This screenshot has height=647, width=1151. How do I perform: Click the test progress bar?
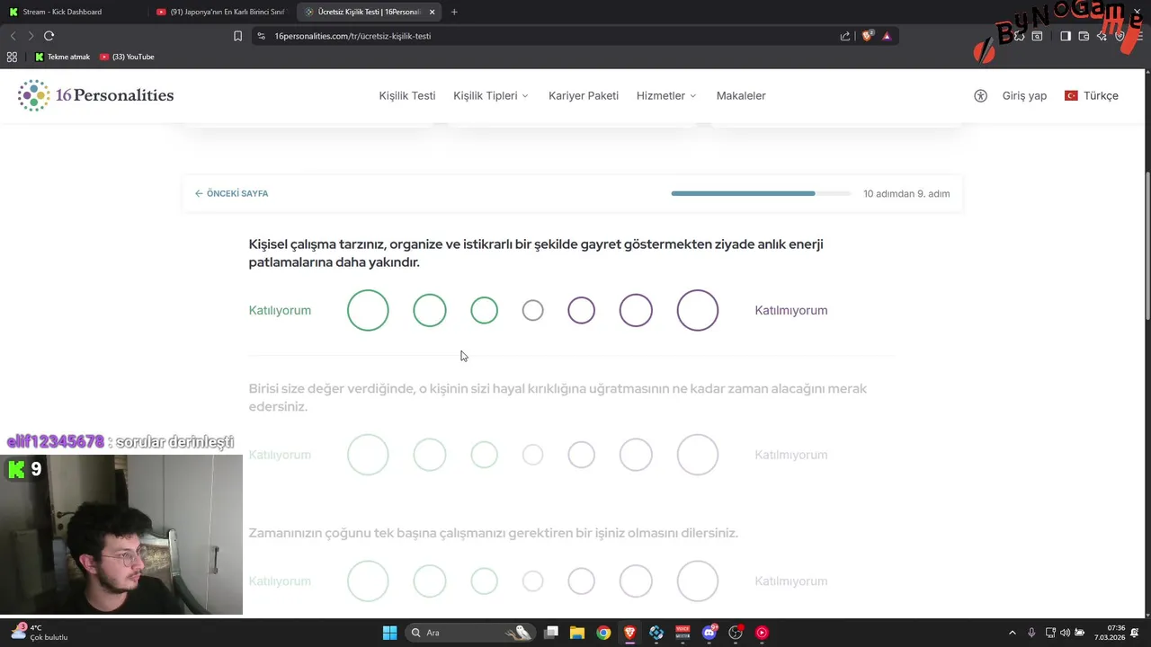pos(761,193)
